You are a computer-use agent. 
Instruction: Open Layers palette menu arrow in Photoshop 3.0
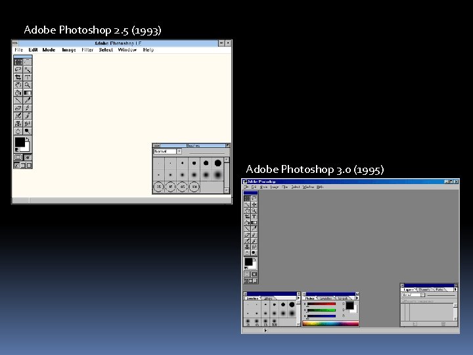tap(455, 289)
